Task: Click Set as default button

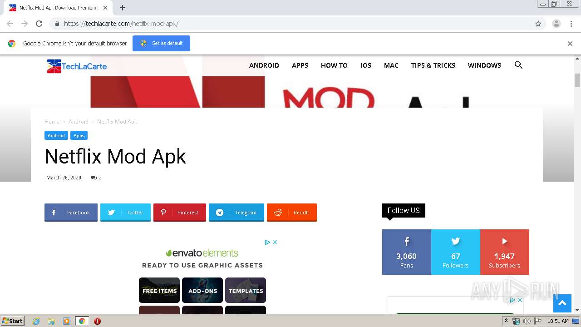Action: tap(161, 43)
